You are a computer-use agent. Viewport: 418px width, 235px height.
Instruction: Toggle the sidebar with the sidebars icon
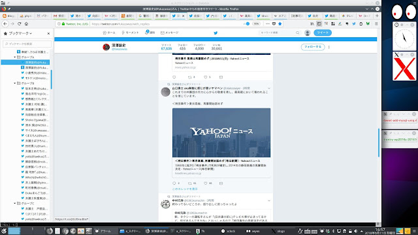coord(319,23)
